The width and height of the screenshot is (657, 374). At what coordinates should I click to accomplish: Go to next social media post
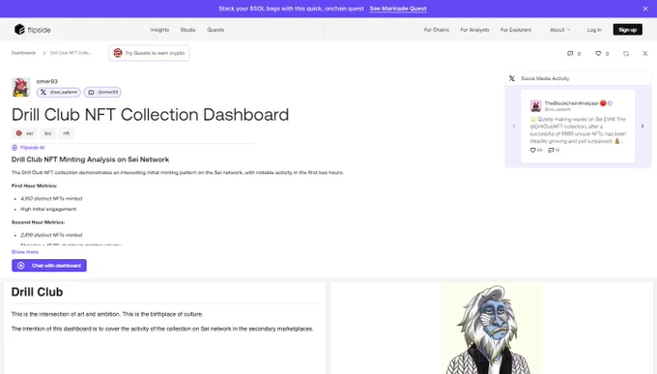643,126
